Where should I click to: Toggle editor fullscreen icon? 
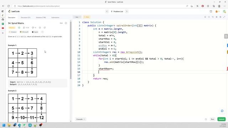tap(224, 17)
